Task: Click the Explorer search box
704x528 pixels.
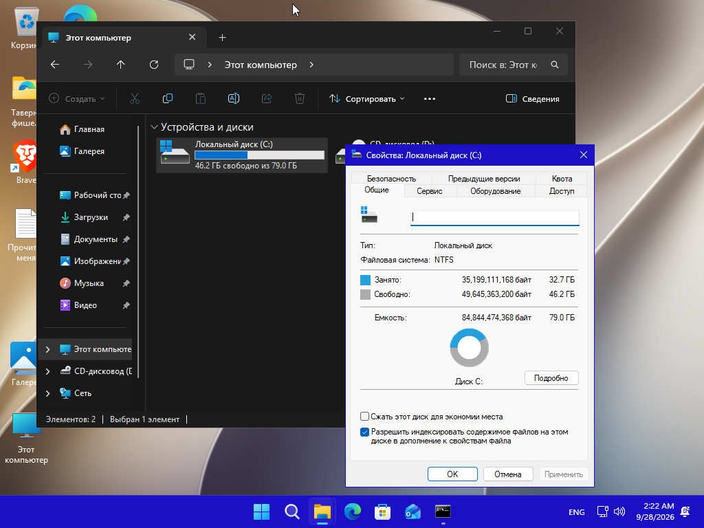Action: coord(514,65)
